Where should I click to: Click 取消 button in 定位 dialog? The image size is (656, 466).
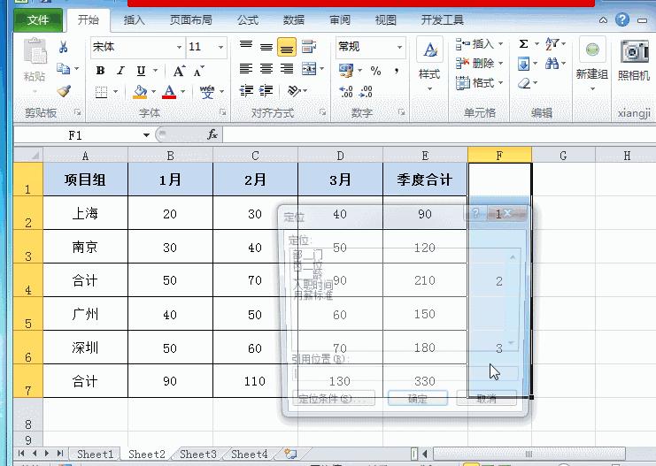pos(487,398)
